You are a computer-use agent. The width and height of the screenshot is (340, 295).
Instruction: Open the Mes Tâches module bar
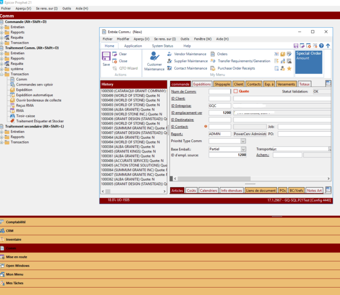[170, 283]
